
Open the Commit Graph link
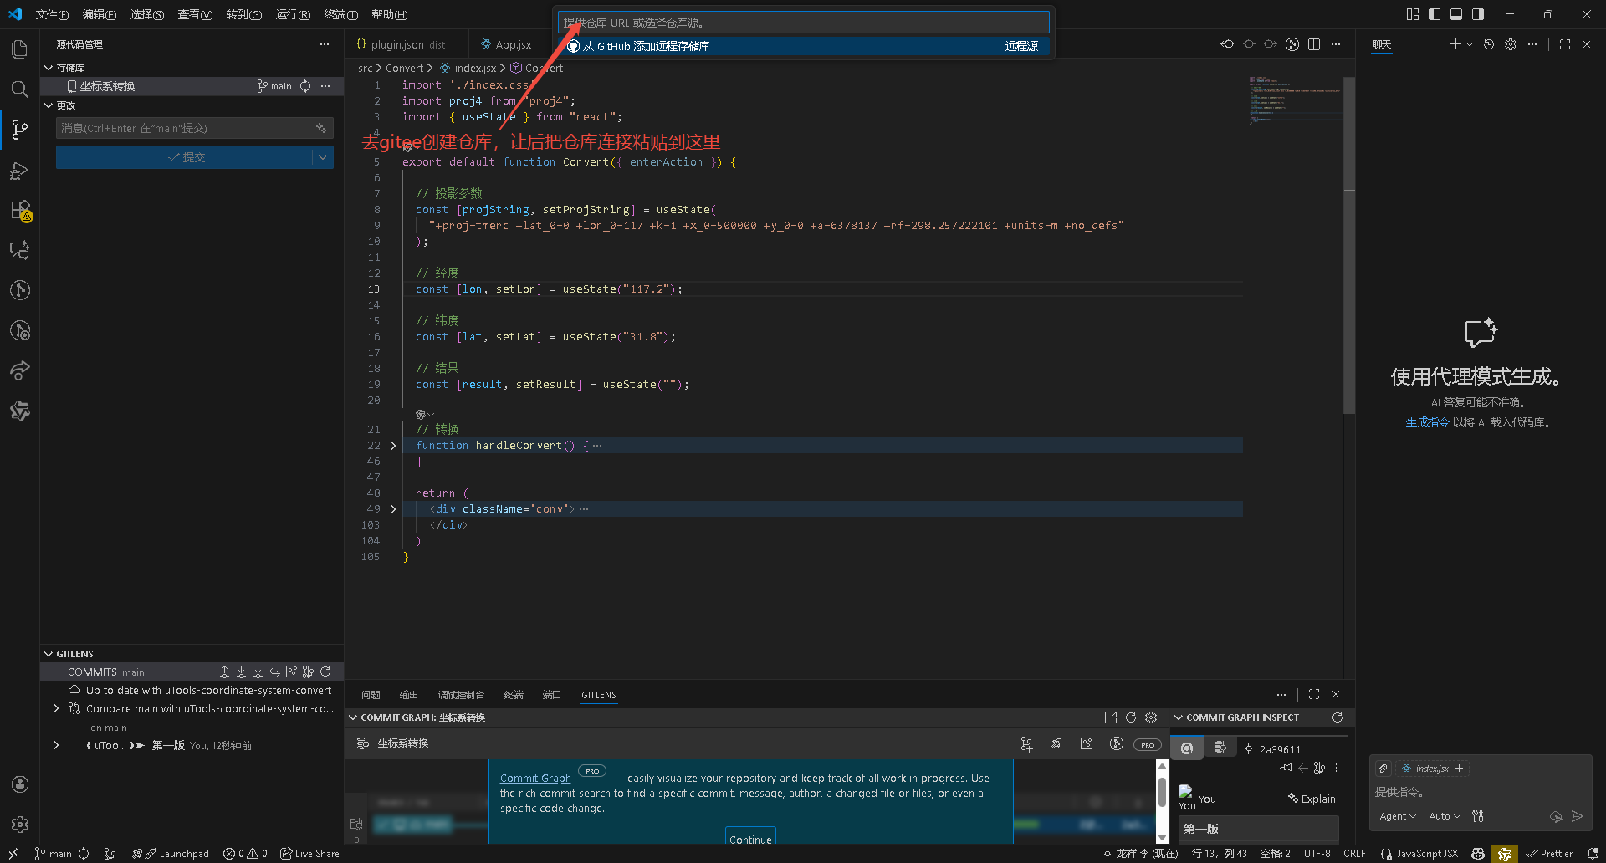click(535, 779)
